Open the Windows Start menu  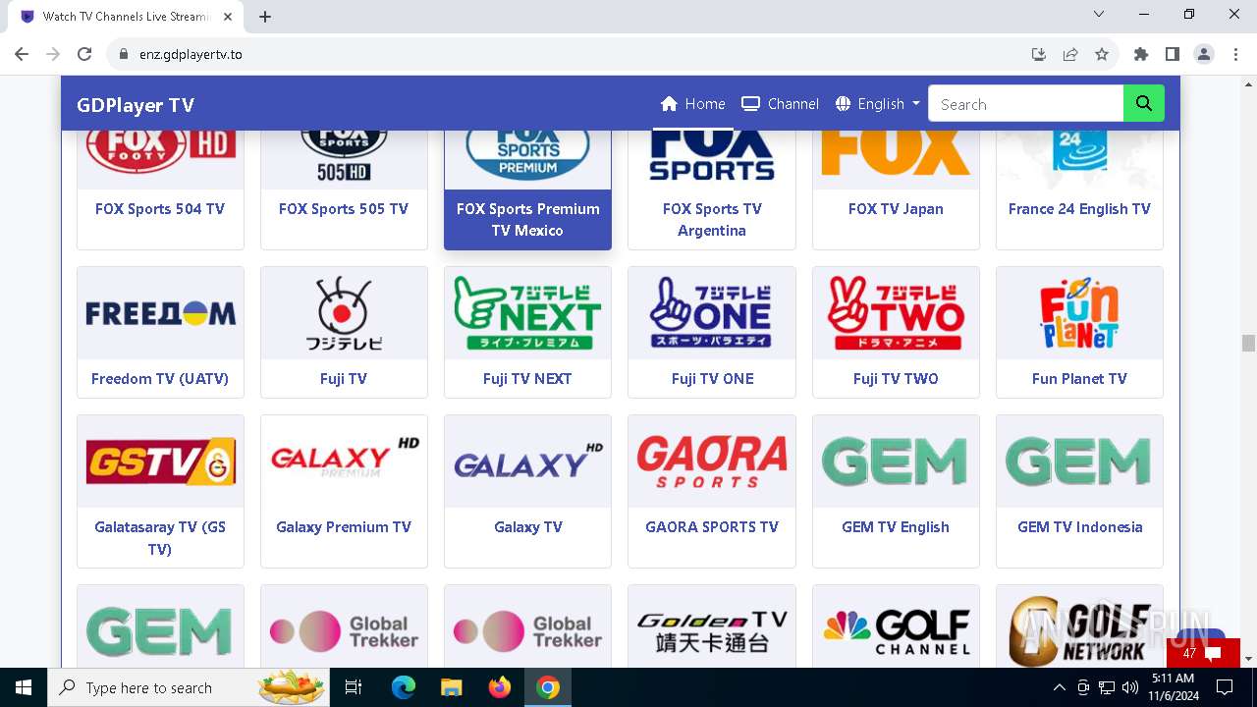24,687
